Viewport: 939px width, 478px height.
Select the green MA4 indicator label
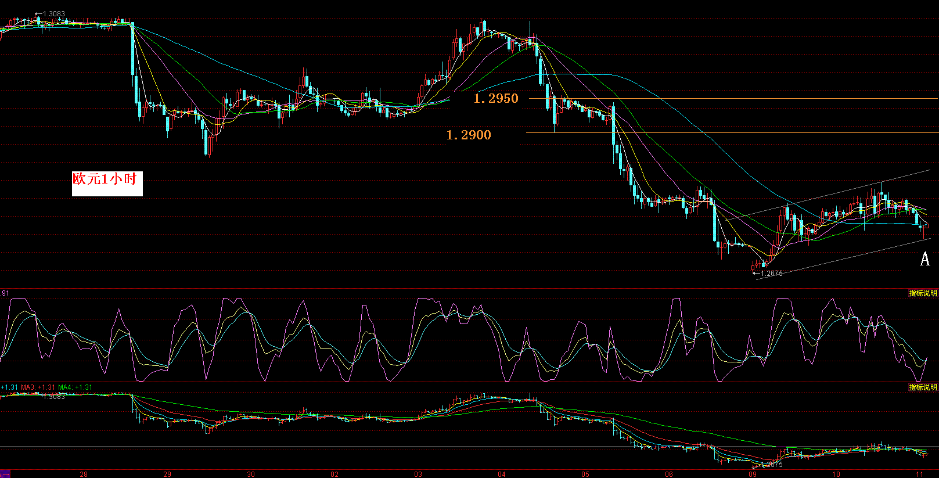click(x=75, y=387)
